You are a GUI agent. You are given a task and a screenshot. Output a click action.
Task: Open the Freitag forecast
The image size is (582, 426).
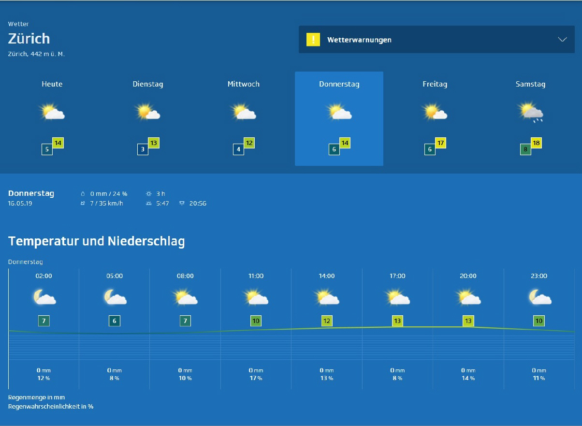click(x=435, y=84)
